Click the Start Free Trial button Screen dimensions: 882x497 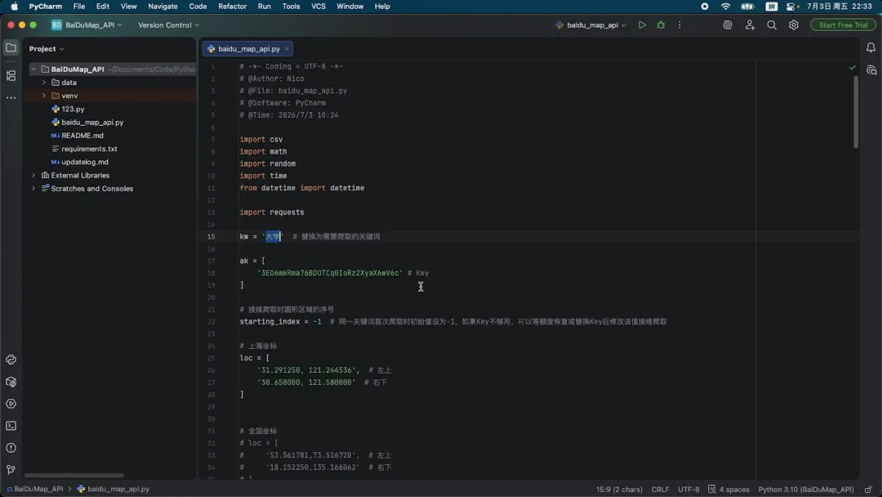[843, 25]
